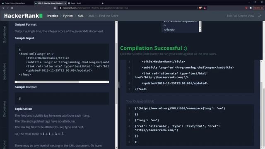Open a new tab with the plus icon
265x149 pixels.
[x=103, y=3]
